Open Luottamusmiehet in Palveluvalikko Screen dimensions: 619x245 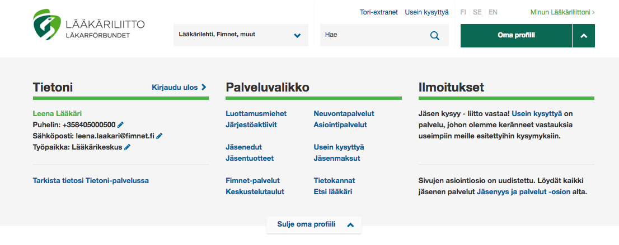click(256, 114)
